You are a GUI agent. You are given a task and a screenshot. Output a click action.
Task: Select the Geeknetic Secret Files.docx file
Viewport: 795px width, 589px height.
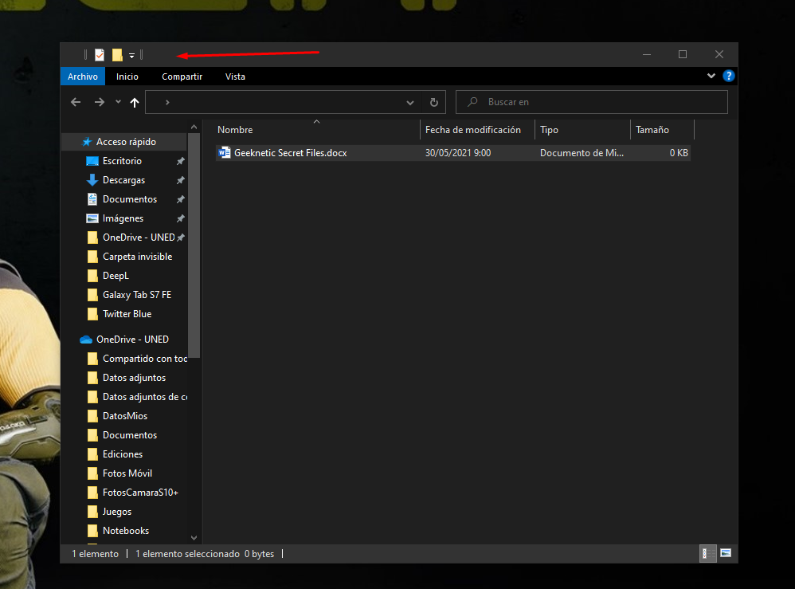[x=290, y=153]
